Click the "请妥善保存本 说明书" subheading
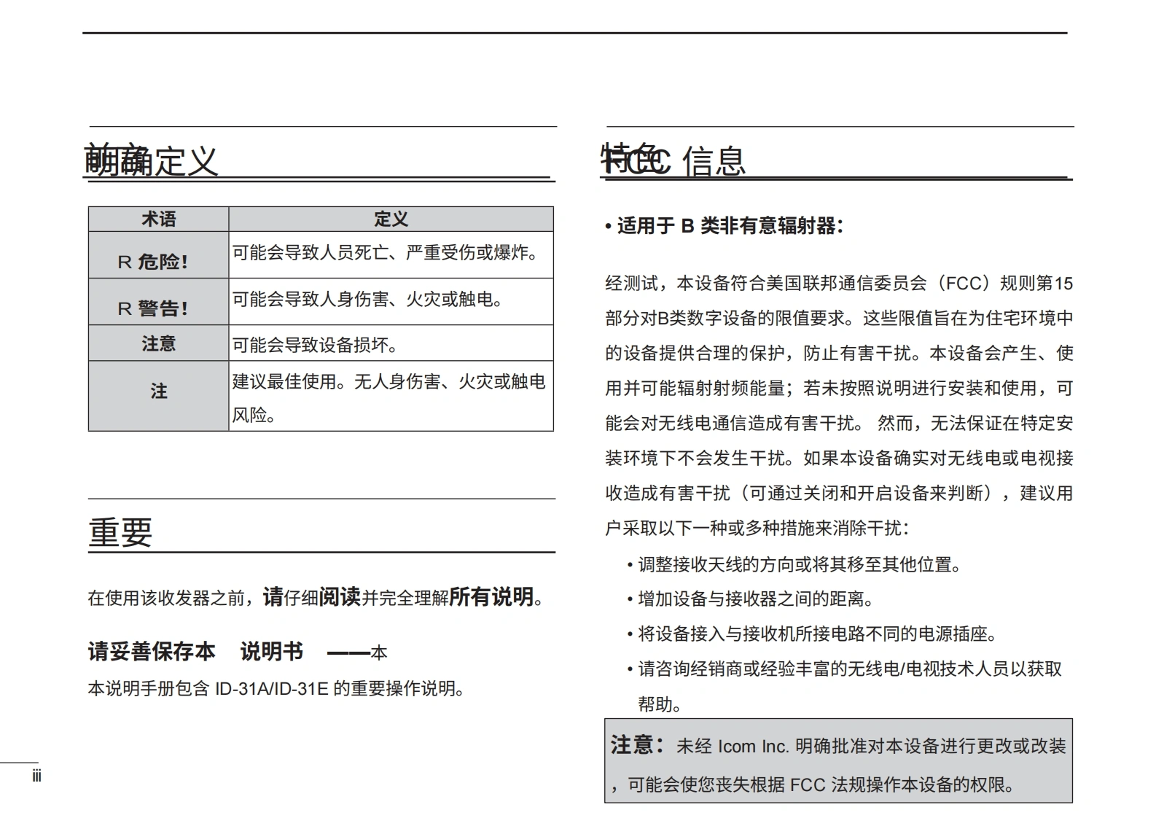Image resolution: width=1156 pixels, height=818 pixels. click(195, 651)
